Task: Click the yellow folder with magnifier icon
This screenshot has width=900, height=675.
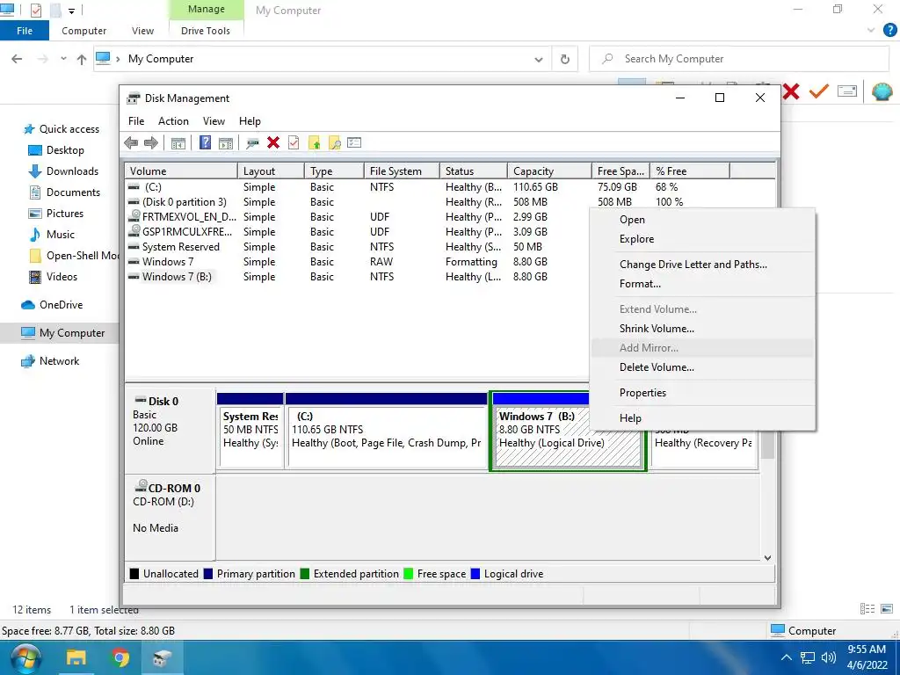Action: pos(334,143)
